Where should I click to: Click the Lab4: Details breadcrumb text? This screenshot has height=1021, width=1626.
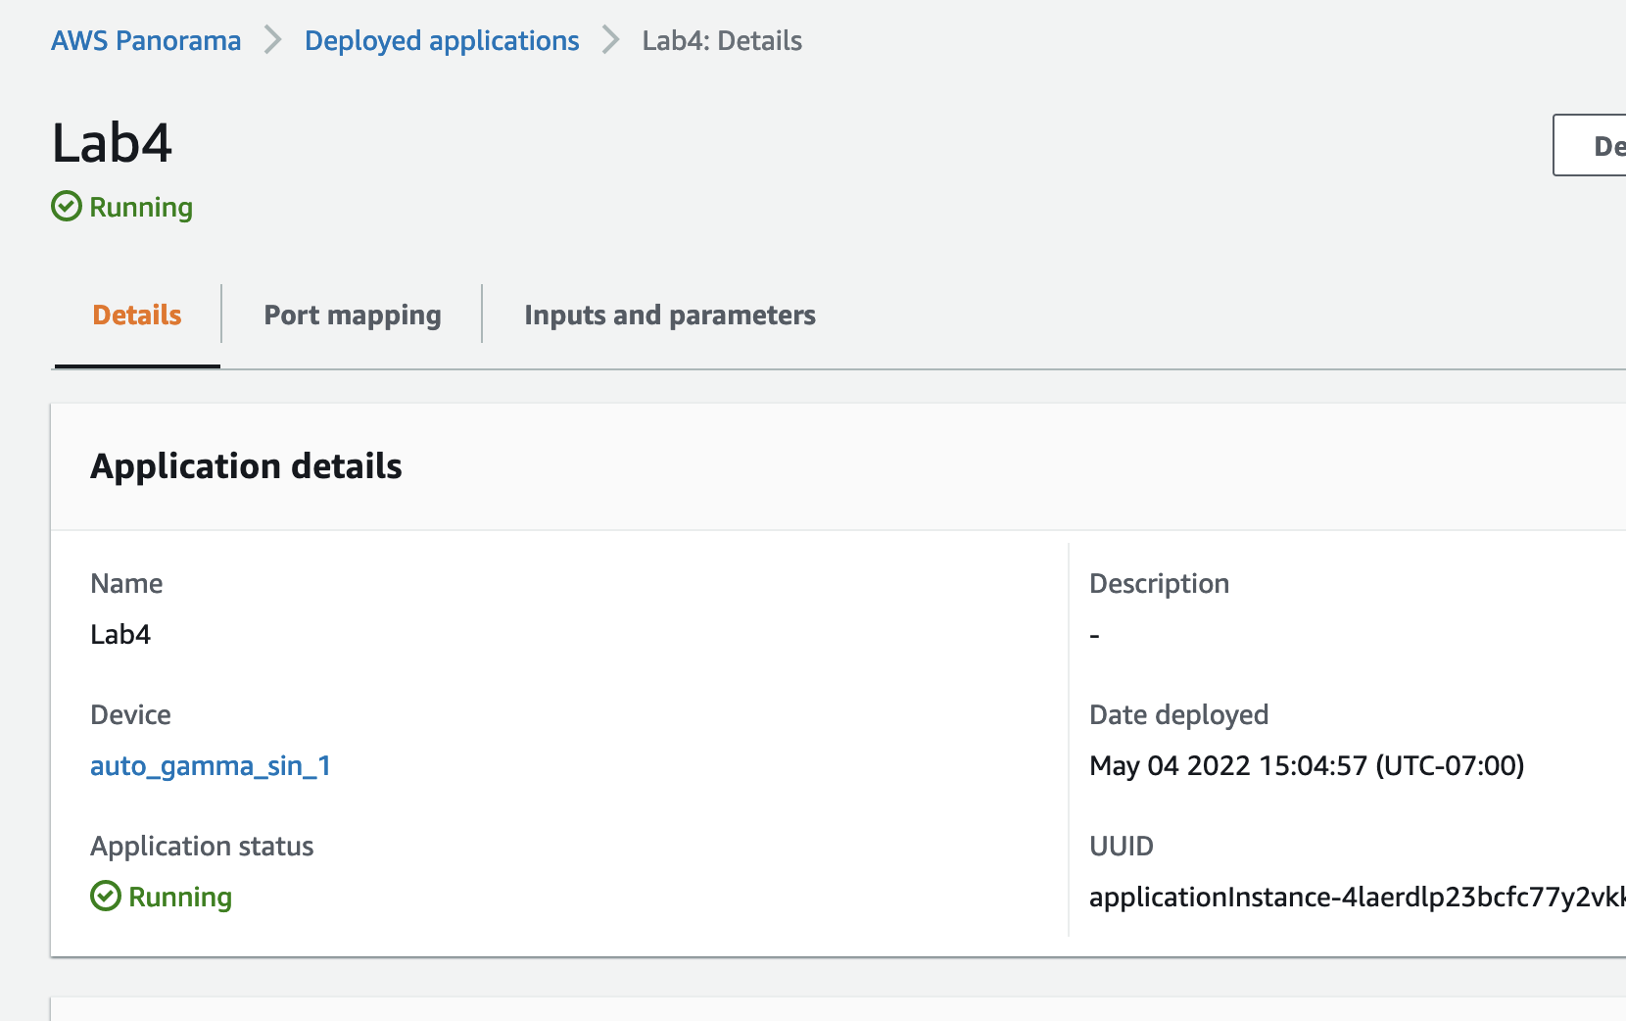(x=722, y=41)
